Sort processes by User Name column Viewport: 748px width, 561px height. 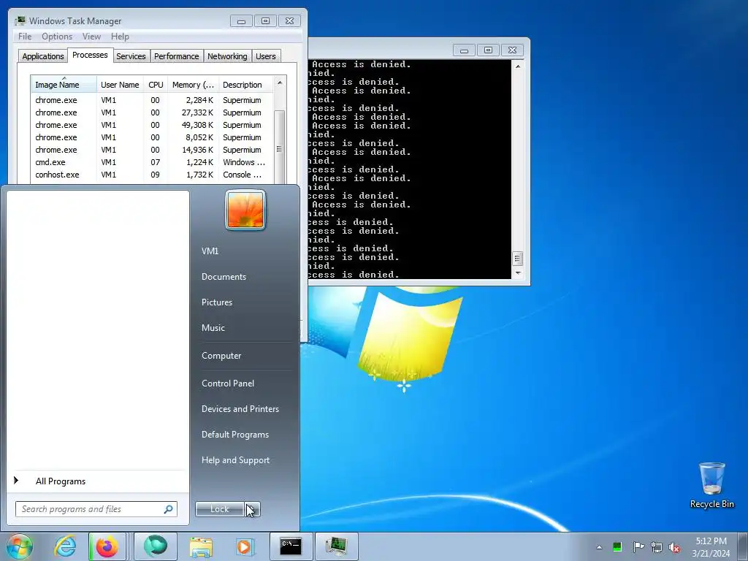pos(120,85)
